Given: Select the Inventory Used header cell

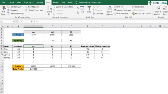Looking at the screenshot, I should tap(88, 46).
